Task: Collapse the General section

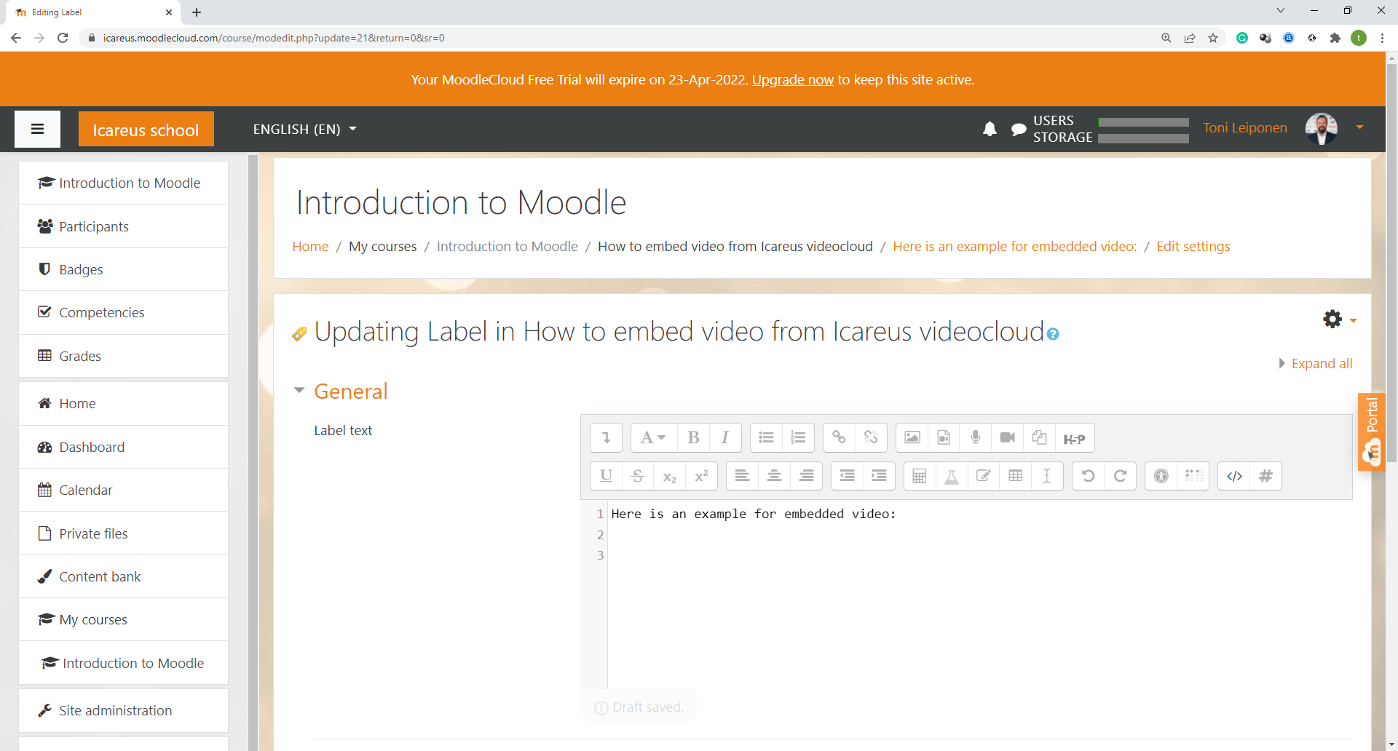Action: pos(299,391)
